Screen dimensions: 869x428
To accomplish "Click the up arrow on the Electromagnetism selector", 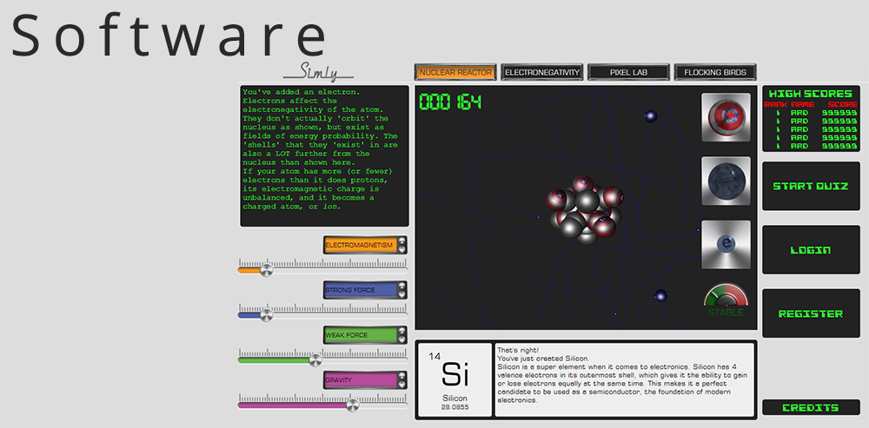I will pyautogui.click(x=401, y=240).
